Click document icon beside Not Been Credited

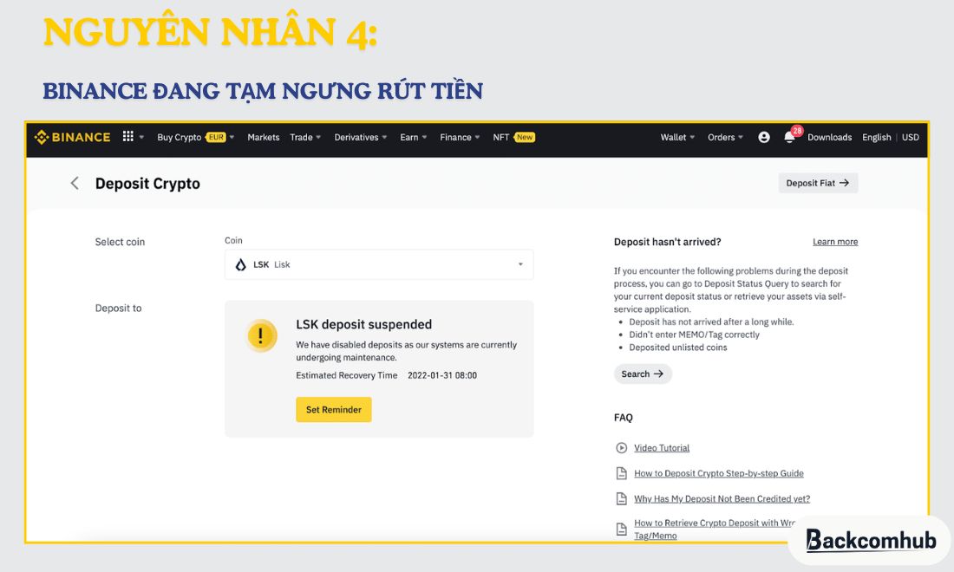(621, 499)
